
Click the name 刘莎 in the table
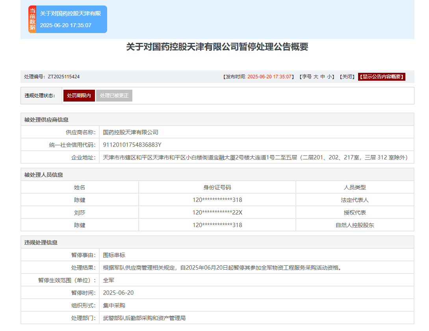pyautogui.click(x=80, y=213)
